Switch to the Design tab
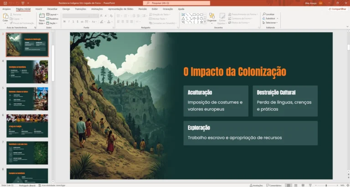The image size is (350, 187). [66, 9]
